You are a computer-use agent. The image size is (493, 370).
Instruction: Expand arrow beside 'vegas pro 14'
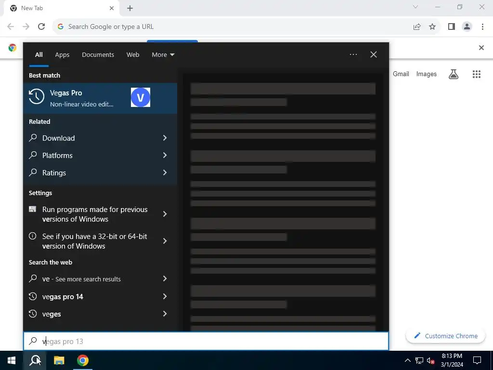coord(165,296)
